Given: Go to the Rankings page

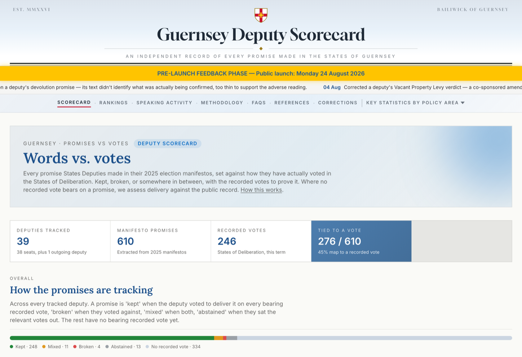Looking at the screenshot, I should (x=113, y=103).
